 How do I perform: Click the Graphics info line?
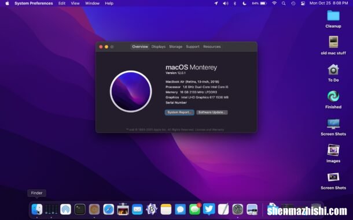tap(197, 98)
